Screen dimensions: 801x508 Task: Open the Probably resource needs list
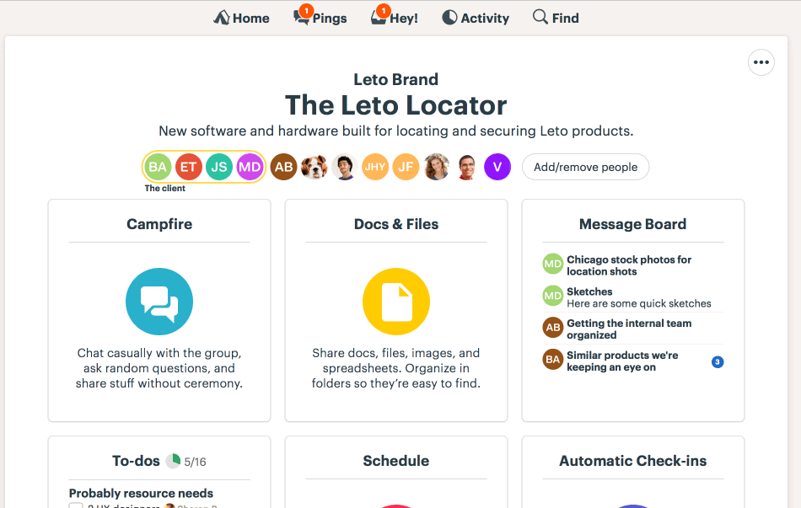point(141,493)
